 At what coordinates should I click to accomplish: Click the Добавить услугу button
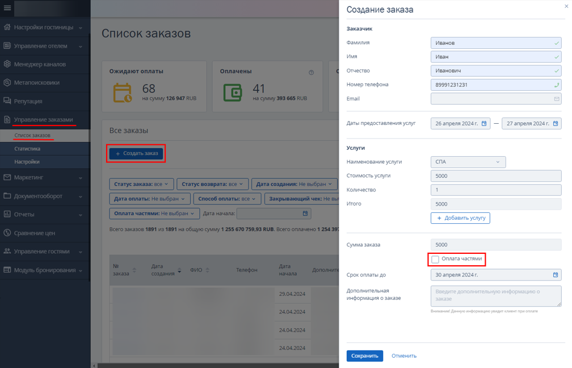(x=460, y=218)
